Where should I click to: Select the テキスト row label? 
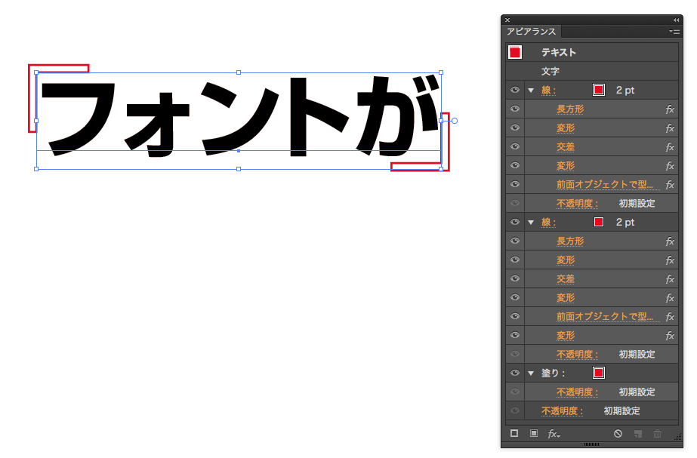558,52
